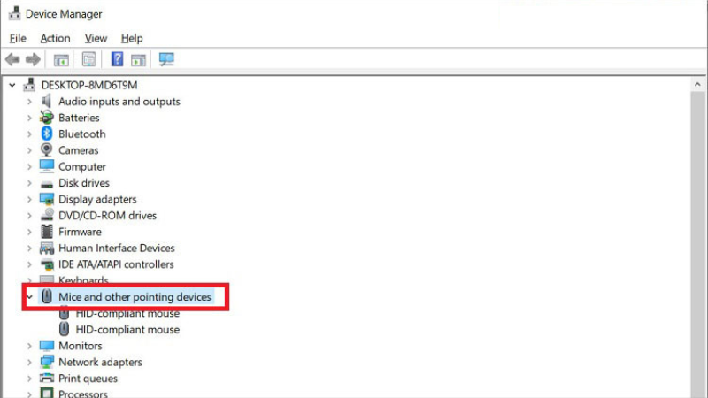The width and height of the screenshot is (708, 398).
Task: Open the Properties toolbar icon
Action: coord(89,59)
